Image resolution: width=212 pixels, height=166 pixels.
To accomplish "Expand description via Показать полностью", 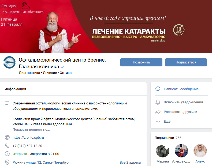I will pyautogui.click(x=31, y=130).
